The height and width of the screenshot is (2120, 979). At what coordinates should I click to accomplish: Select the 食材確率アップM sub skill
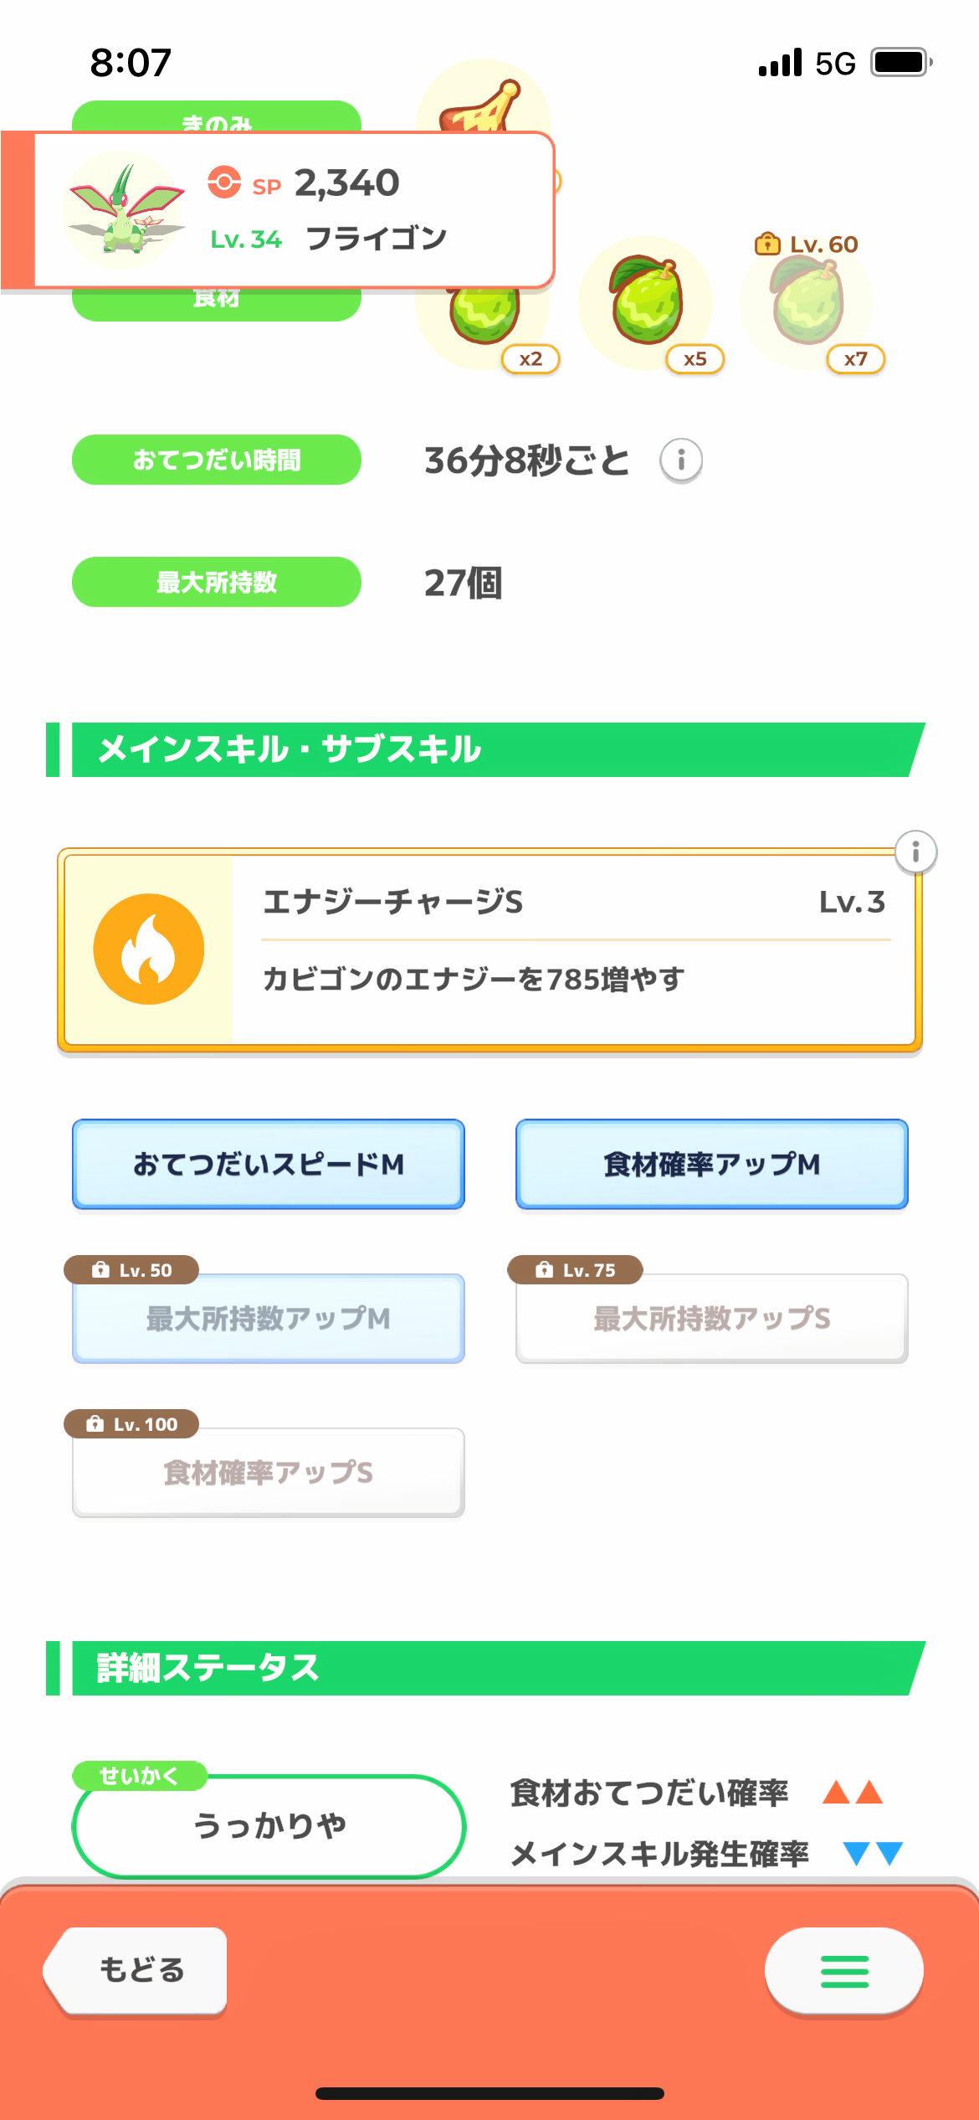click(x=712, y=1164)
